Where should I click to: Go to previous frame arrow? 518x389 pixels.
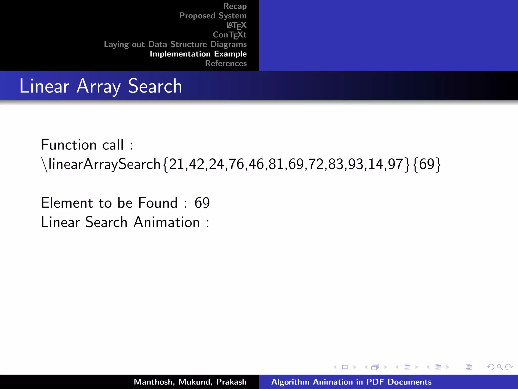(366, 367)
